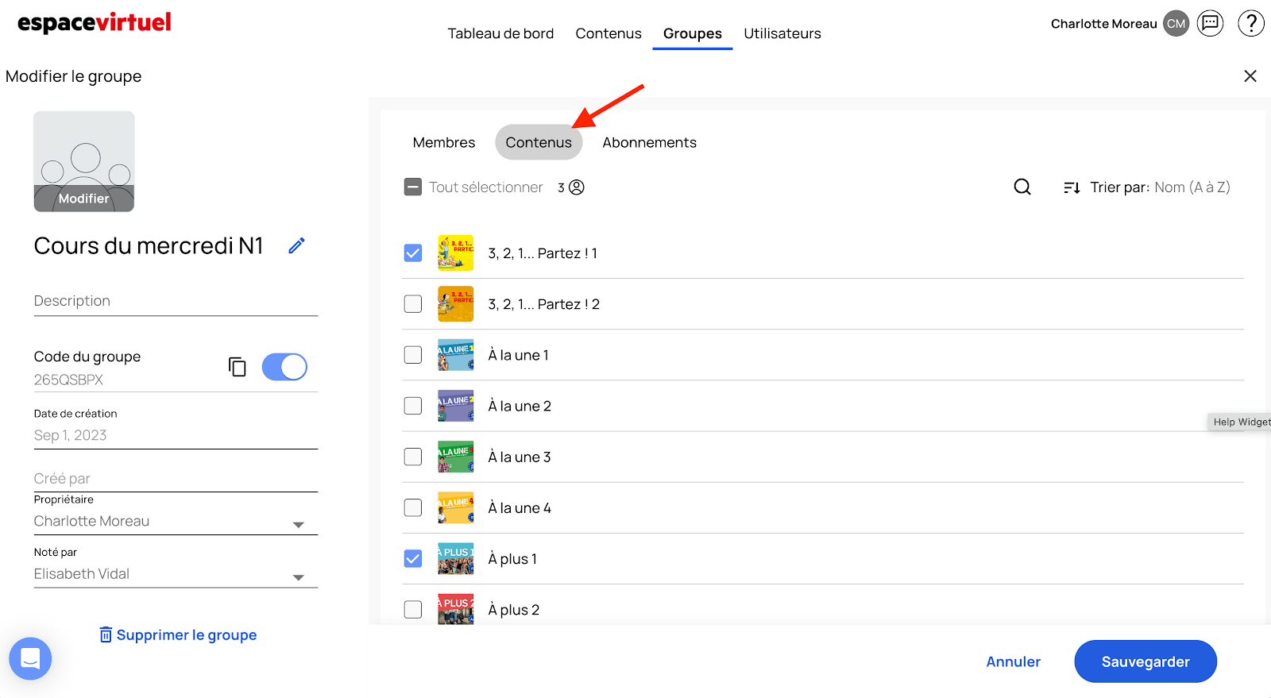This screenshot has width=1271, height=698.
Task: Check the À la une 2 checkbox
Action: 413,406
